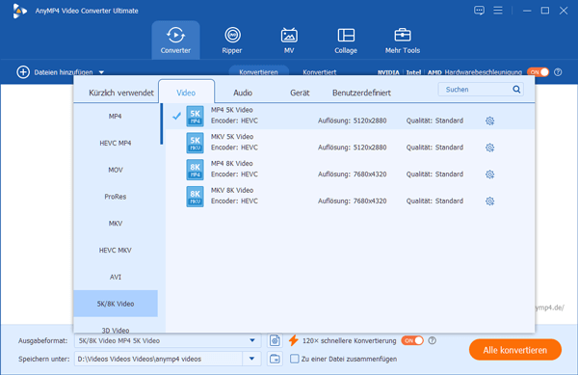Expand the Ausgabeformat dropdown arrow

click(x=252, y=340)
